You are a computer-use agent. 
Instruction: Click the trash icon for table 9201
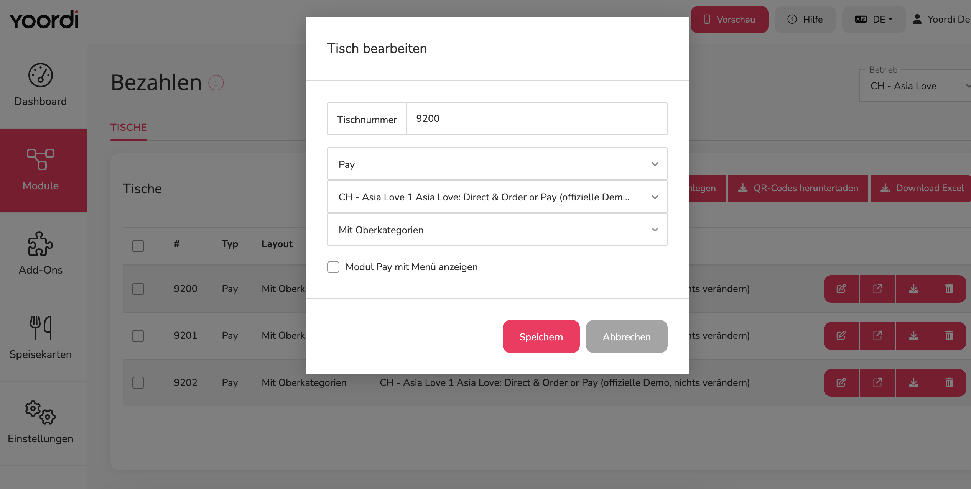(949, 336)
